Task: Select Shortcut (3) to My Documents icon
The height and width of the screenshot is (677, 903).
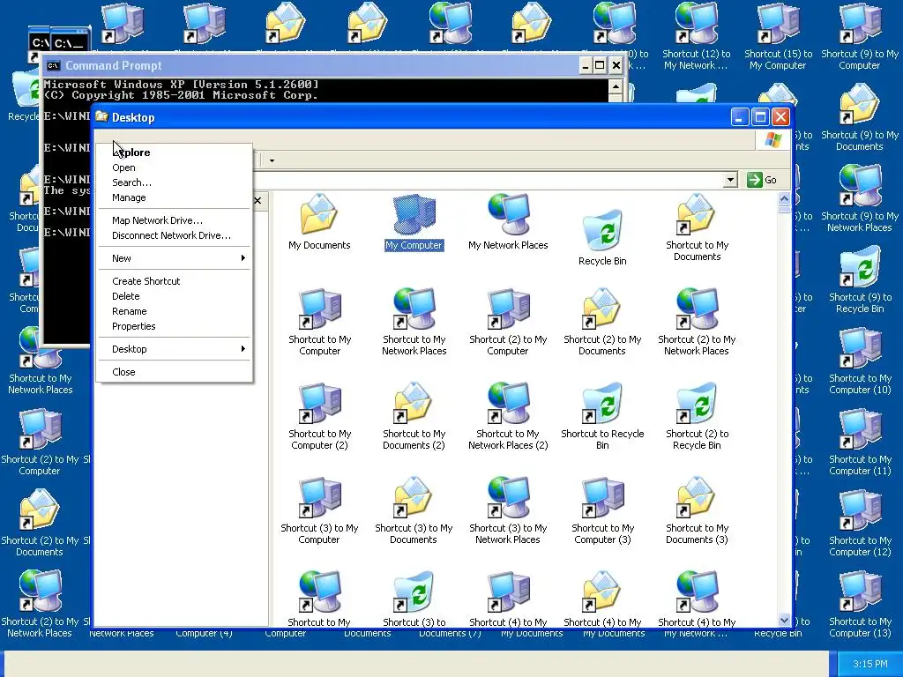Action: (x=414, y=510)
